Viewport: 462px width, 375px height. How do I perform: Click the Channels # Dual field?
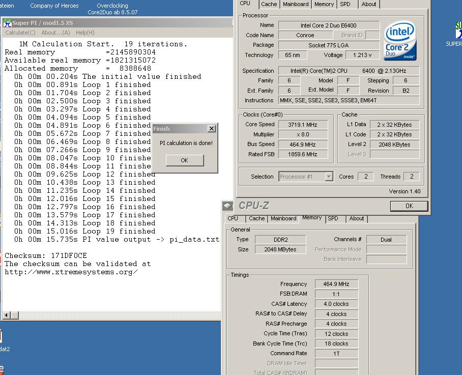pos(386,240)
